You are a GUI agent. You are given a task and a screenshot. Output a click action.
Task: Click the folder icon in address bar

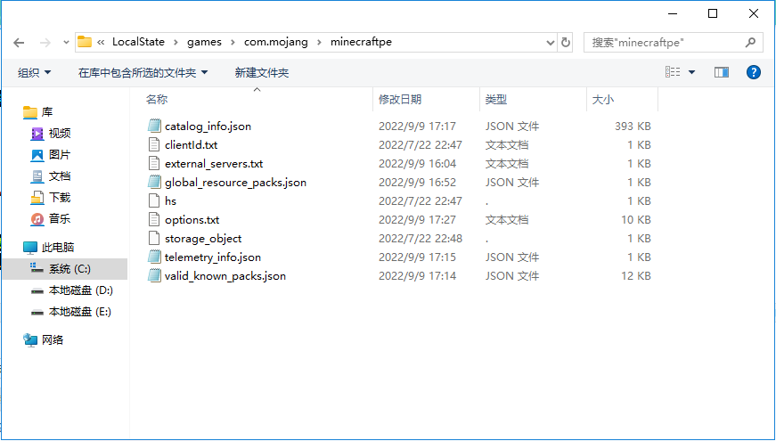coord(85,42)
